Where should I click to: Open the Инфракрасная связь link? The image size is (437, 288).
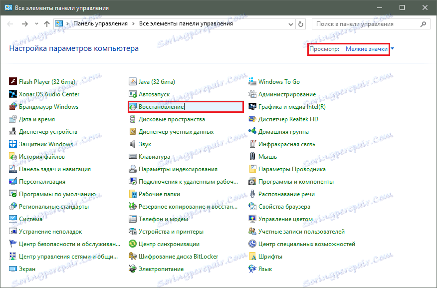[287, 144]
